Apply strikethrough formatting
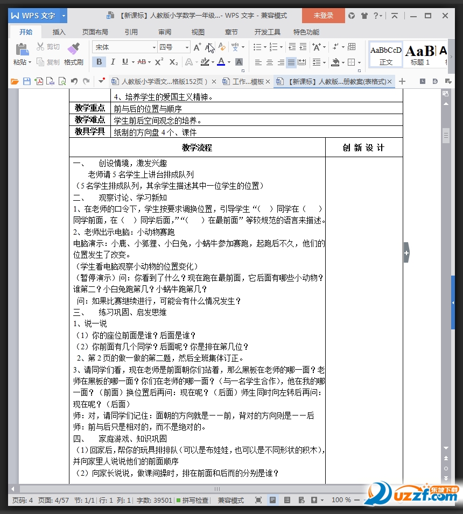The width and height of the screenshot is (463, 514). coord(141,61)
